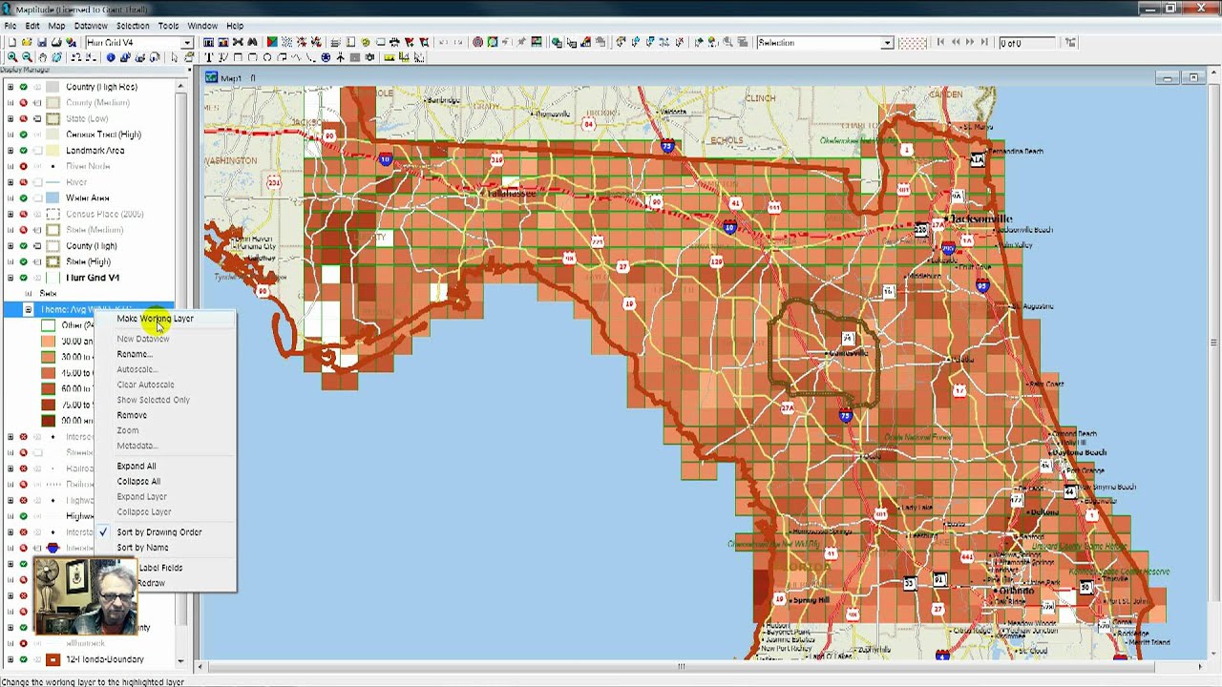The width and height of the screenshot is (1222, 687).
Task: Collapse the Theme: Avg node
Action: (x=28, y=309)
